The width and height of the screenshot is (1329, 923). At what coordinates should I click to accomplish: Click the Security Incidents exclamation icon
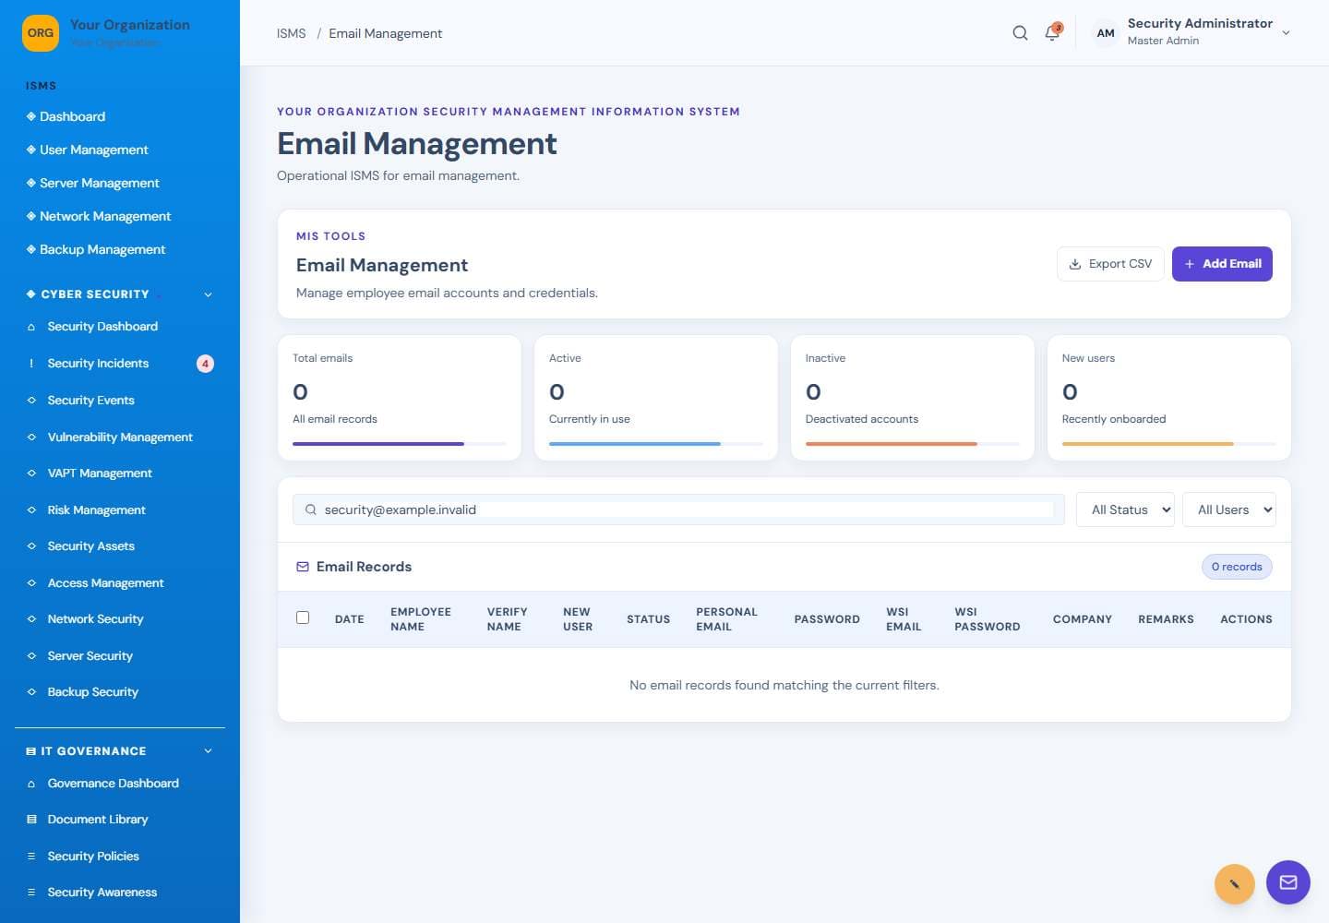click(x=31, y=364)
